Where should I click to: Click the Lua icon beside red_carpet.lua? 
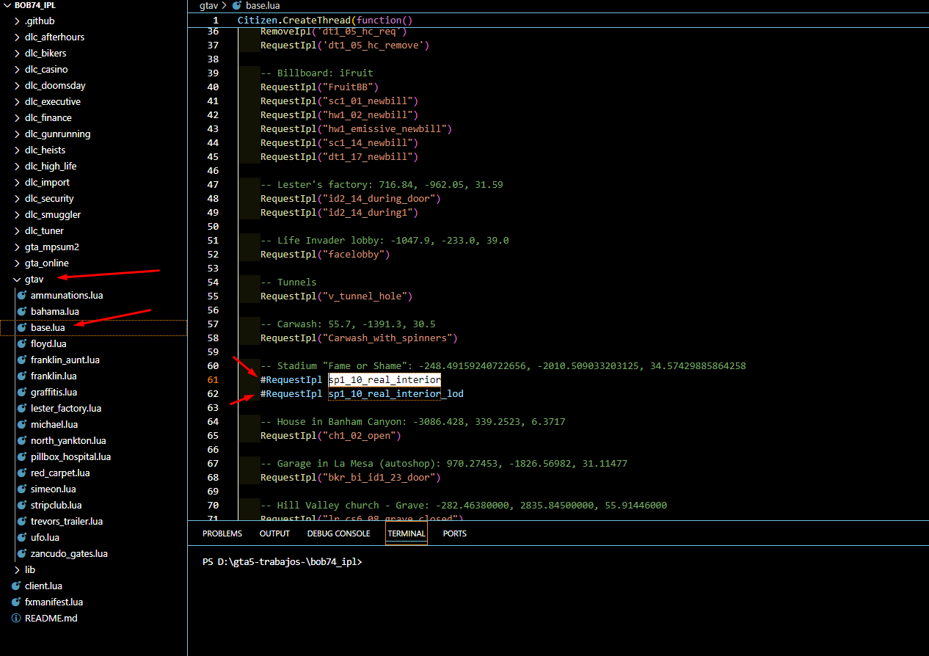pos(21,473)
